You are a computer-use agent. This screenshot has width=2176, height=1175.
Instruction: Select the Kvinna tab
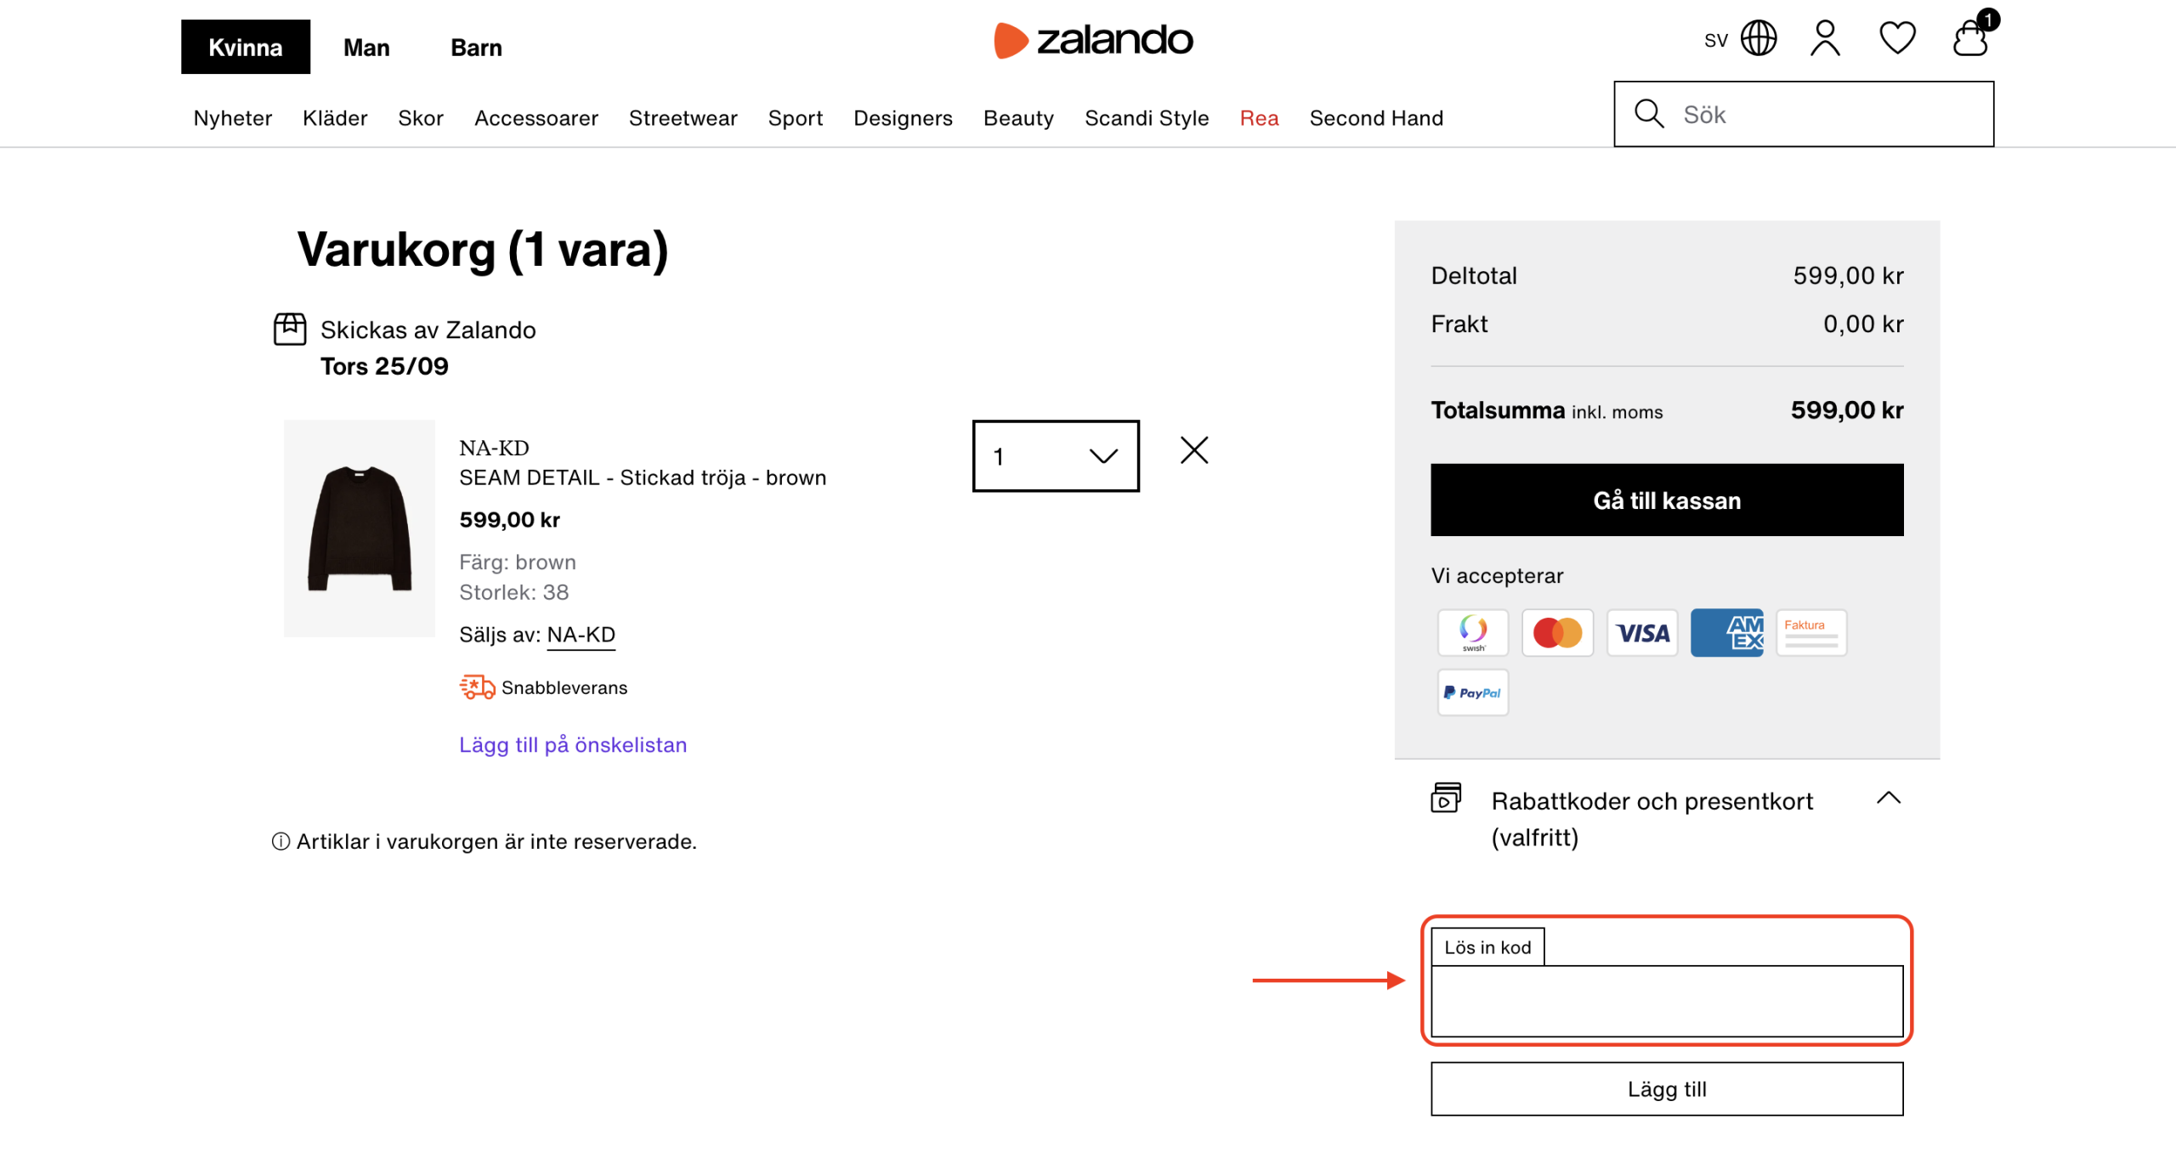tap(245, 47)
